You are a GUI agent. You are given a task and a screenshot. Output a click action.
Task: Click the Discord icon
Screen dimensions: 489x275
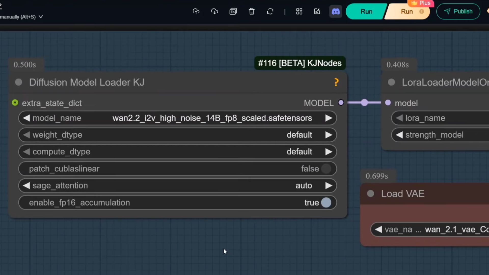tap(336, 11)
